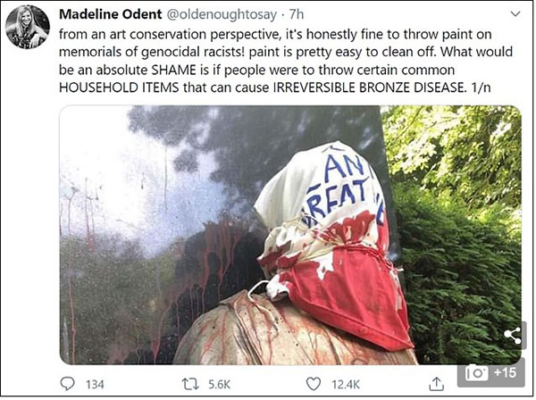Click the camera icon in the gallery button
This screenshot has width=536, height=400.
coord(478,372)
